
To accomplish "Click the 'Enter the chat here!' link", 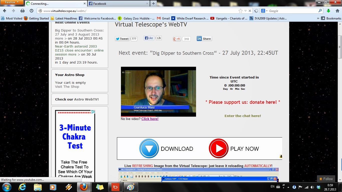I will (243, 116).
